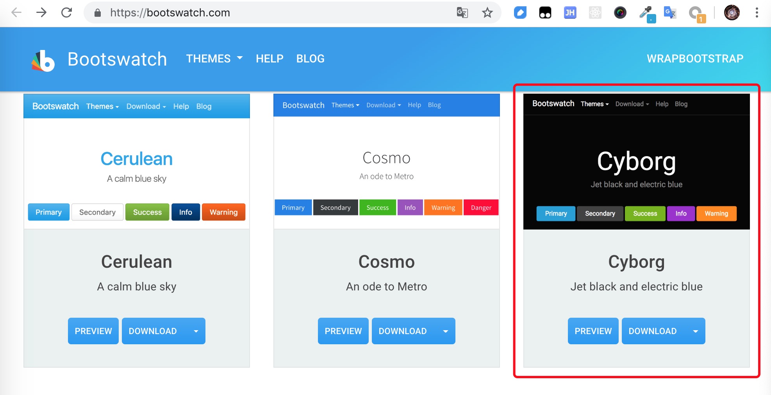Screen dimensions: 771x395
Task: Click the Secondary button in the Cerulean preview
Action: tap(98, 212)
